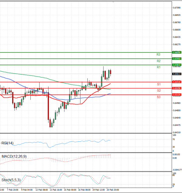Screen dimensions: 182x193
Task: Click the R3 green horizontal line
Action: (x=86, y=52)
